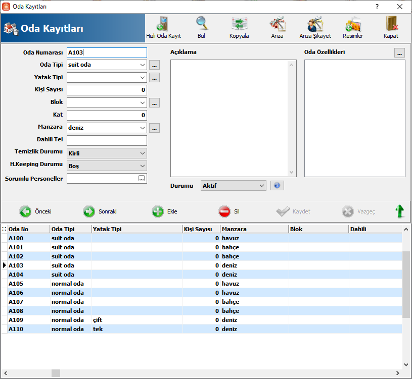Click the ellipsis button next to Manzara
Viewport: 412px width, 379px height.
(x=155, y=128)
